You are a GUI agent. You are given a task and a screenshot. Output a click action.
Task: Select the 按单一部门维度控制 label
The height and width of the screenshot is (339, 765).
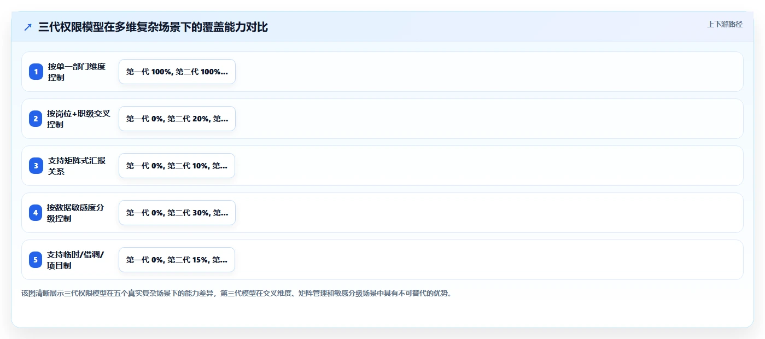(77, 72)
